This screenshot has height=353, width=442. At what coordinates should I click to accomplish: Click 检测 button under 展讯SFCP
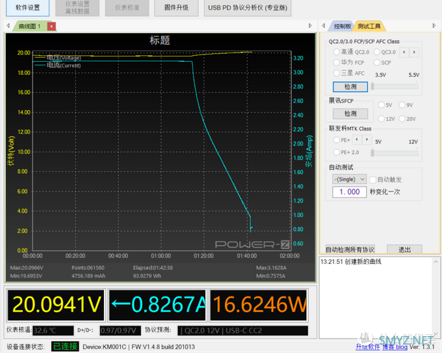[350, 114]
